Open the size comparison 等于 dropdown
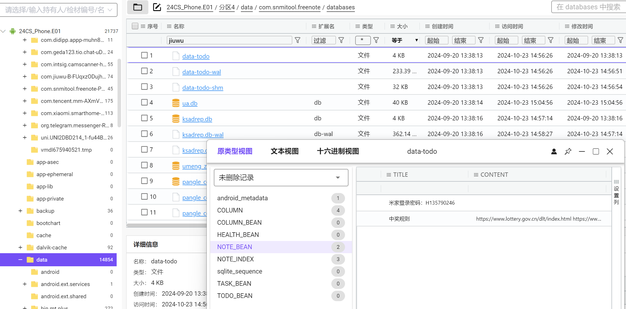The image size is (626, 309). pos(404,40)
